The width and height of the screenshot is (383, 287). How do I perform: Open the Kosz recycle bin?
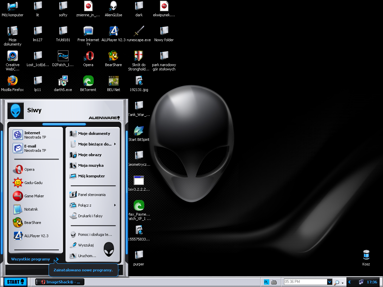coord(366,255)
